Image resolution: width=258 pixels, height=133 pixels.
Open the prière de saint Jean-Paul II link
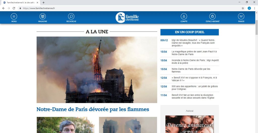[x=194, y=53]
